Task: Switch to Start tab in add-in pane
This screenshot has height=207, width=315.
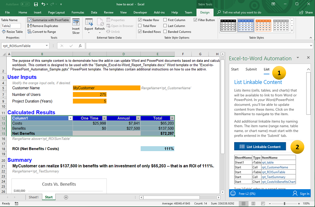Action: pyautogui.click(x=235, y=69)
